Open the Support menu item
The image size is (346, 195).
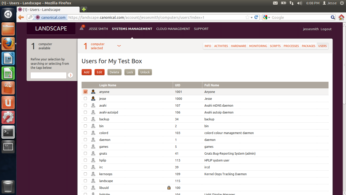pos(201,29)
